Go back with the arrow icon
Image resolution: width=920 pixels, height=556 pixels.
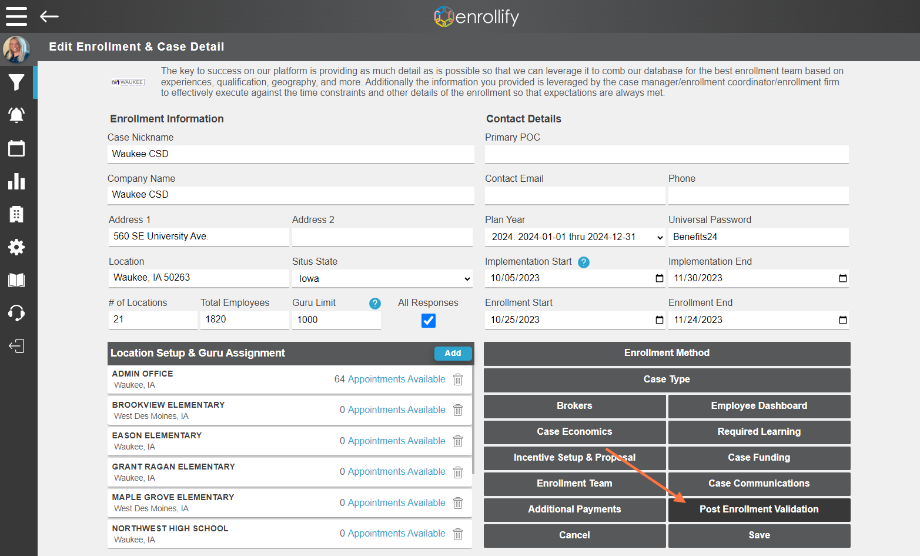(x=49, y=16)
